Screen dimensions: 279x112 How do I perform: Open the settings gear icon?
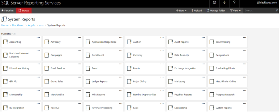coord(214,3)
